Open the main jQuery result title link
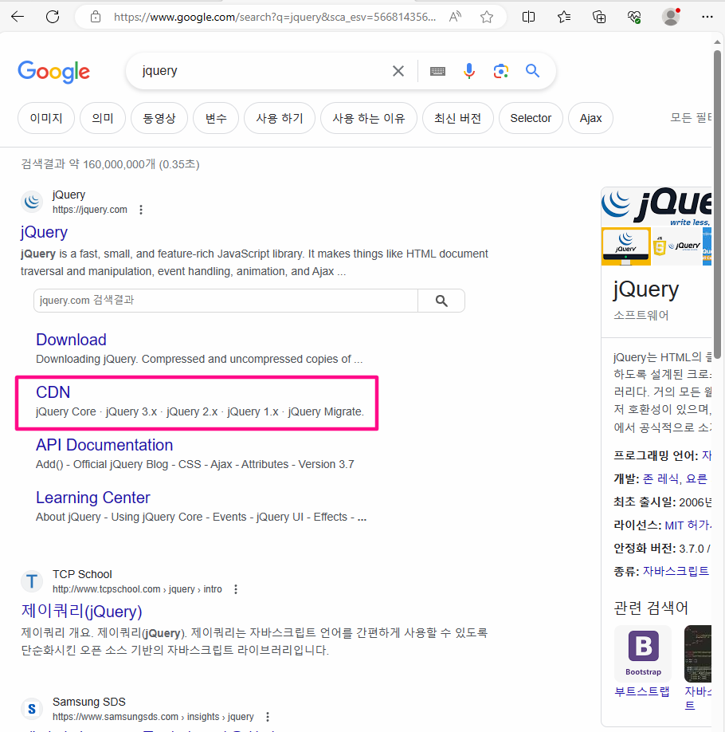 pyautogui.click(x=45, y=233)
